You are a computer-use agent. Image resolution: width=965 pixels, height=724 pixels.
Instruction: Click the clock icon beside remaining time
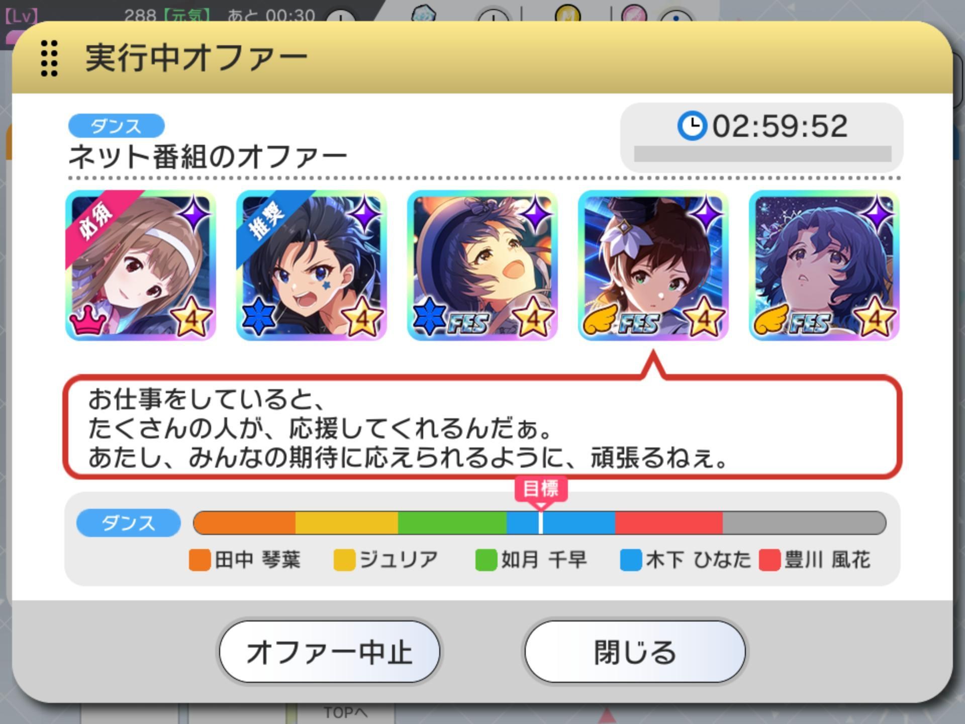pos(692,126)
